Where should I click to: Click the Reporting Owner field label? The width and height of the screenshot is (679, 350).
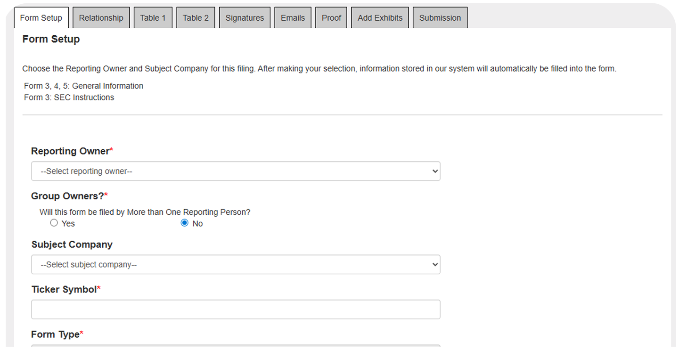[x=70, y=151]
